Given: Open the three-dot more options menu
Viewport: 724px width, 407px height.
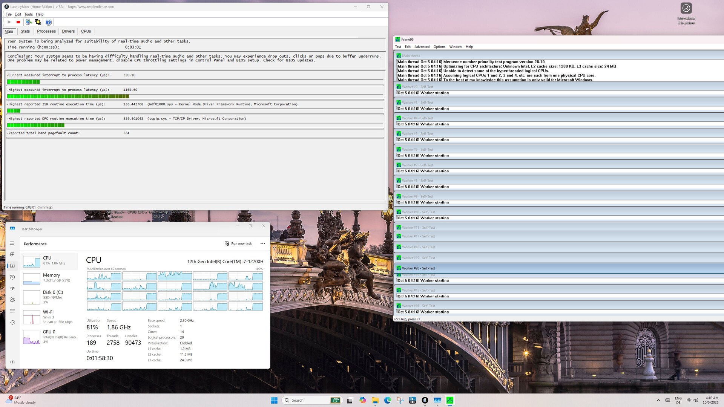Looking at the screenshot, I should pyautogui.click(x=263, y=244).
